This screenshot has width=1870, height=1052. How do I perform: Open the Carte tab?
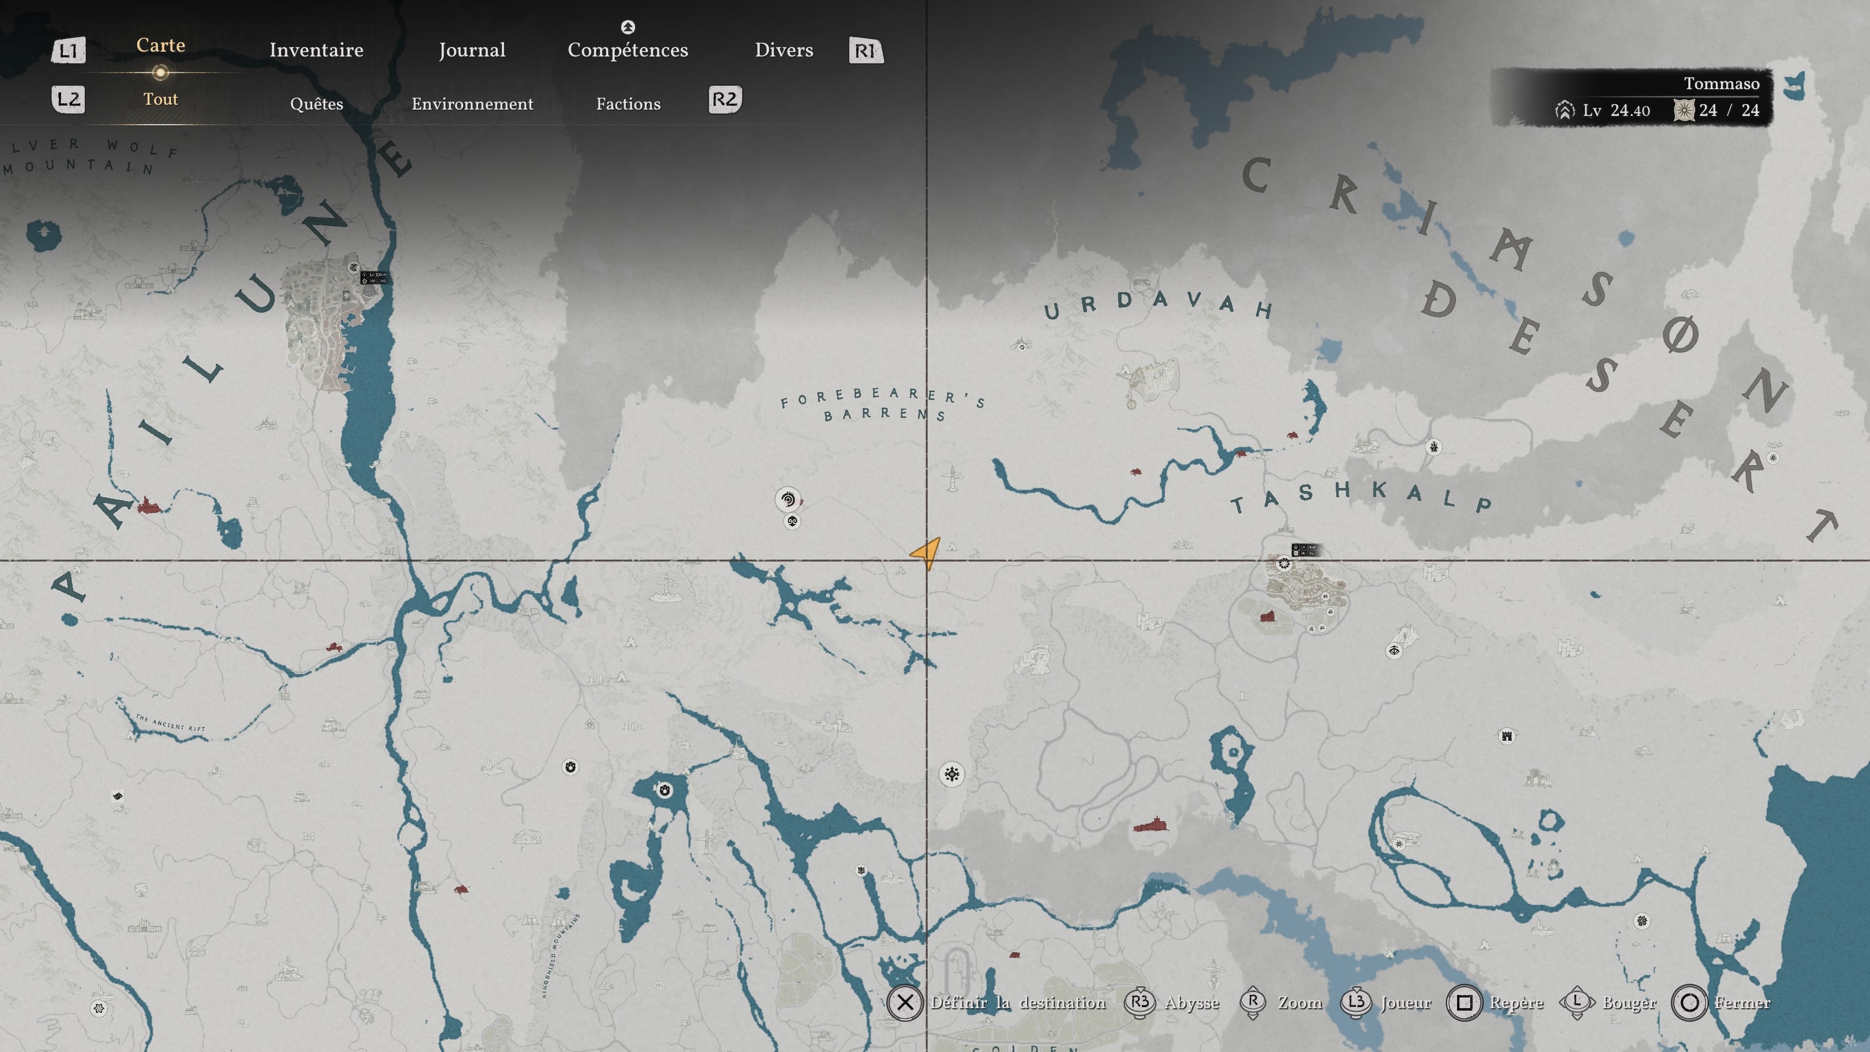[x=160, y=45]
